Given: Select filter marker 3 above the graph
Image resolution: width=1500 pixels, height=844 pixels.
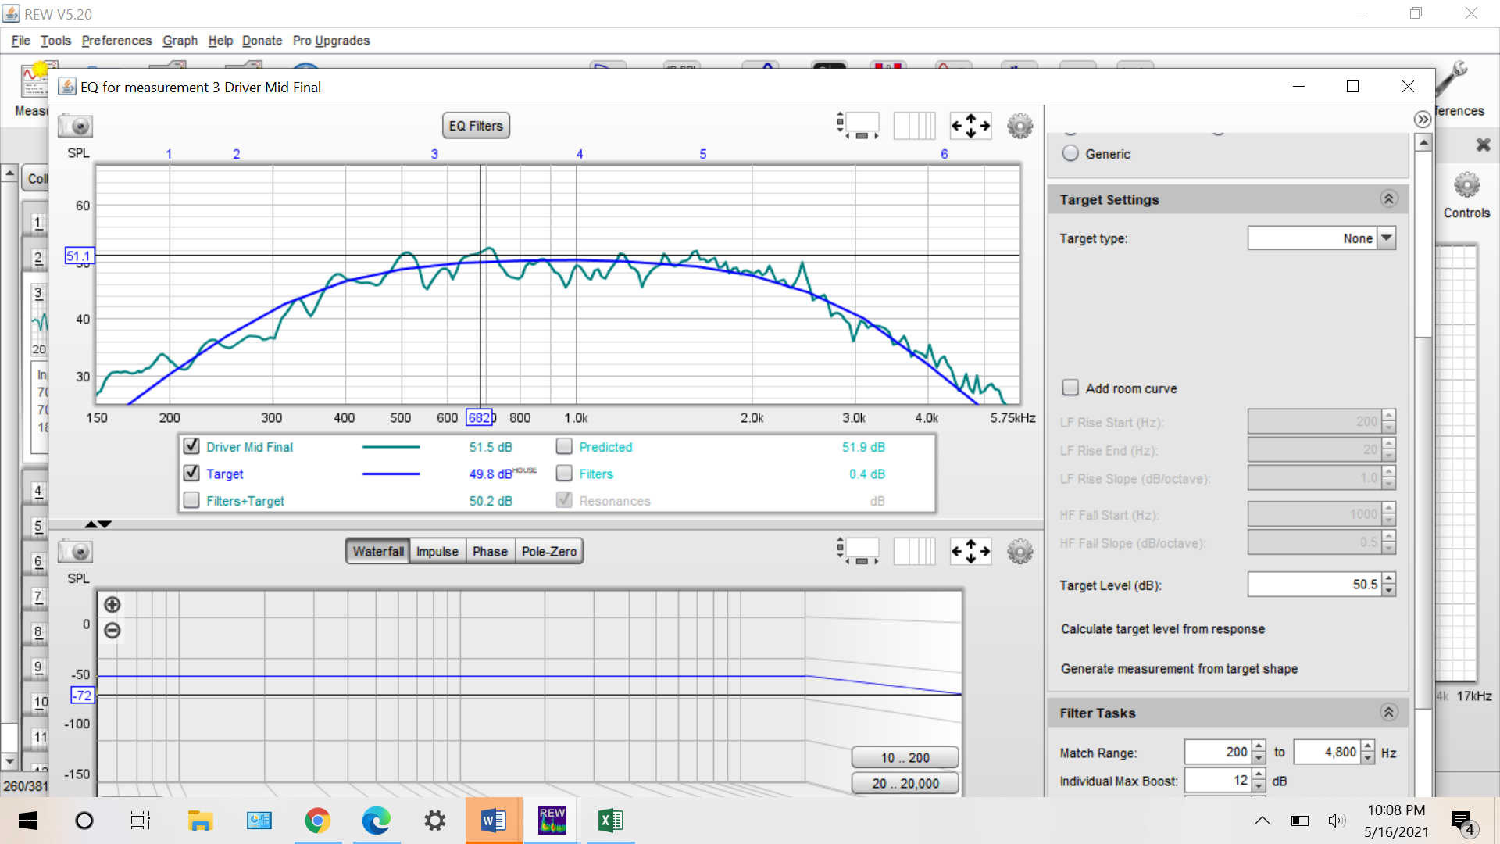Looking at the screenshot, I should click(x=434, y=154).
